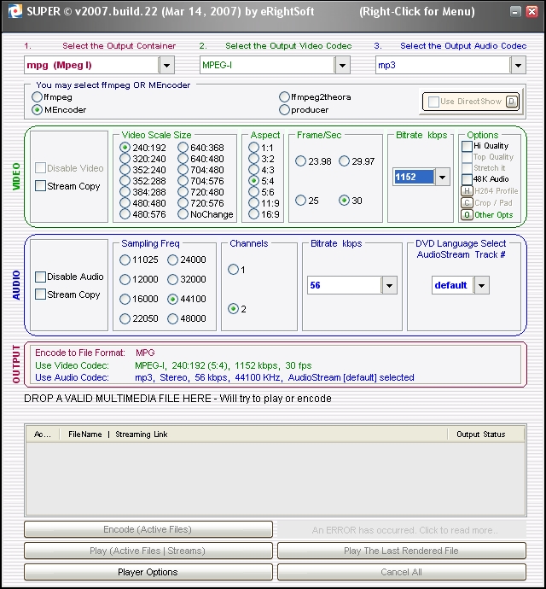Image resolution: width=546 pixels, height=589 pixels.
Task: Select 22050 sampling frequency
Action: pyautogui.click(x=125, y=318)
